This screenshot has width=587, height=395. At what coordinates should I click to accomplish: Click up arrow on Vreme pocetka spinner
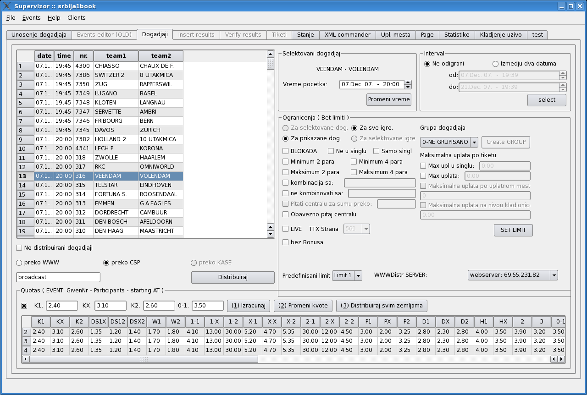point(408,82)
